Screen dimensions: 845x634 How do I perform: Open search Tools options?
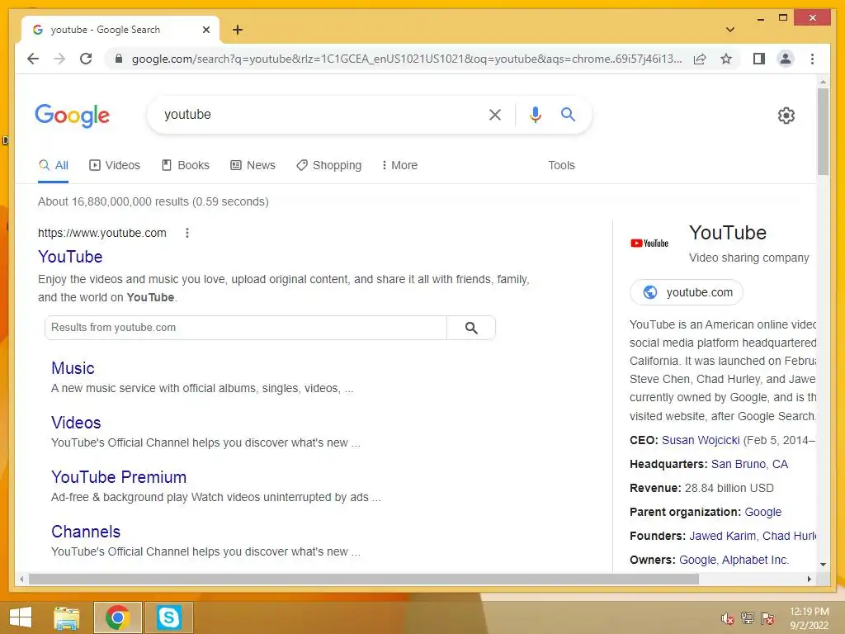point(561,165)
